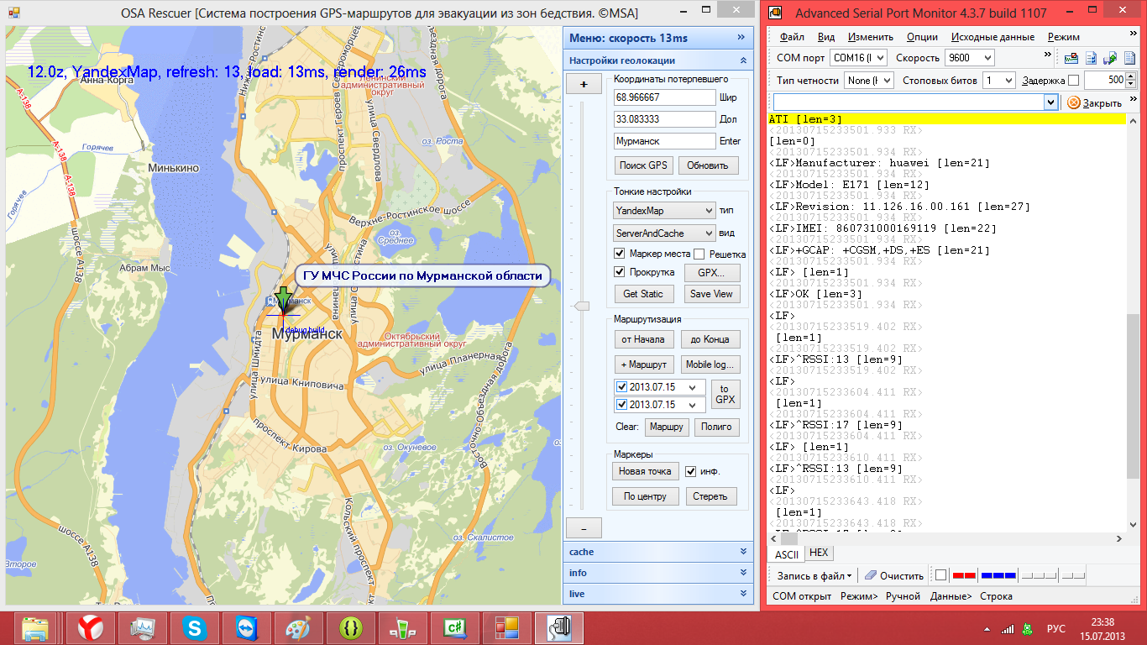Open the colored squares app in taskbar

506,628
